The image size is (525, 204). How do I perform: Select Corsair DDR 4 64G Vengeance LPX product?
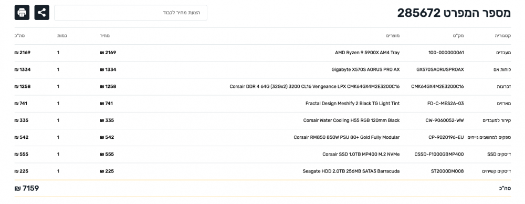point(314,87)
